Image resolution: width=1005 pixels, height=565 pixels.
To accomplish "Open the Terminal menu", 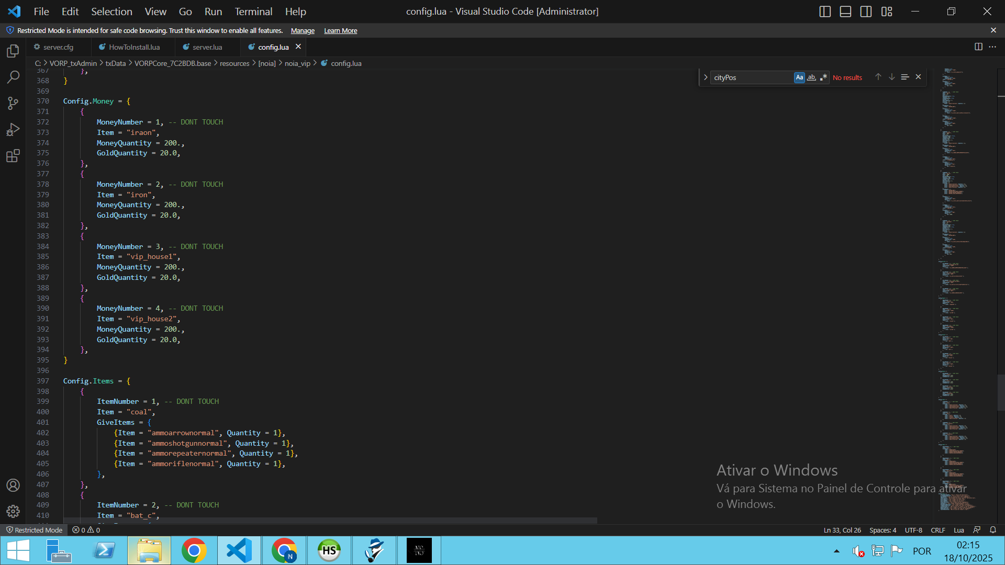I will tap(253, 12).
